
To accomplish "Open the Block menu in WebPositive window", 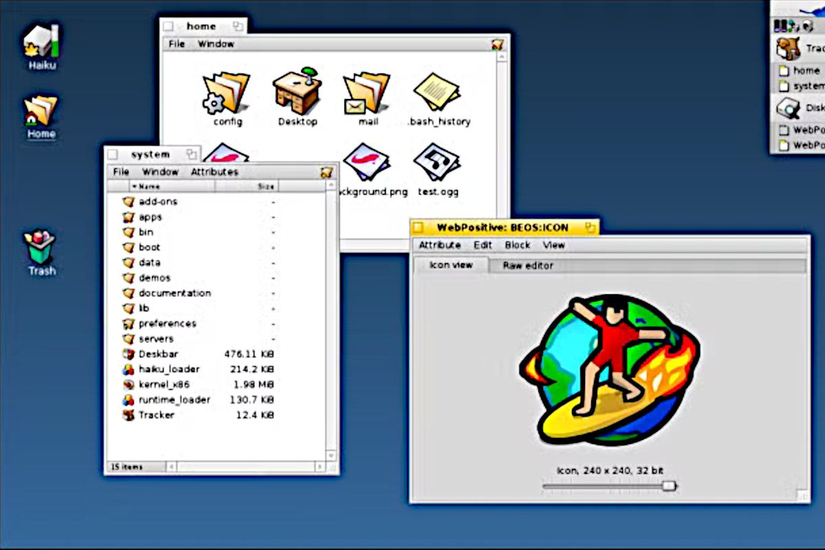I will [518, 245].
